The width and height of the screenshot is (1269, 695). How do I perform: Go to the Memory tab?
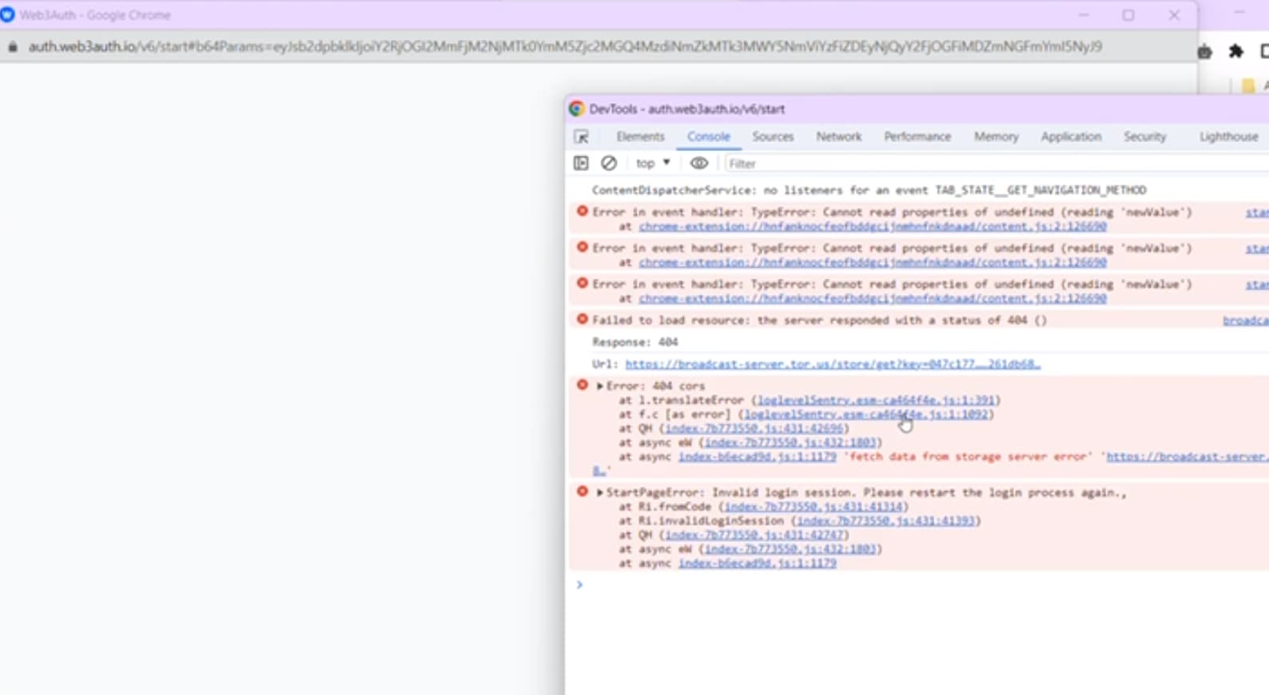point(996,137)
